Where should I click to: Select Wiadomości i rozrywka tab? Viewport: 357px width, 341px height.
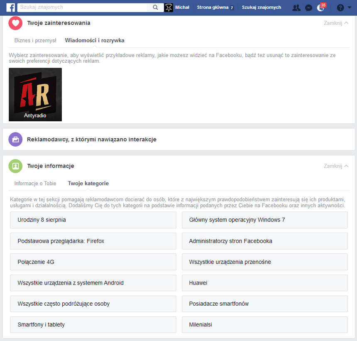95,40
